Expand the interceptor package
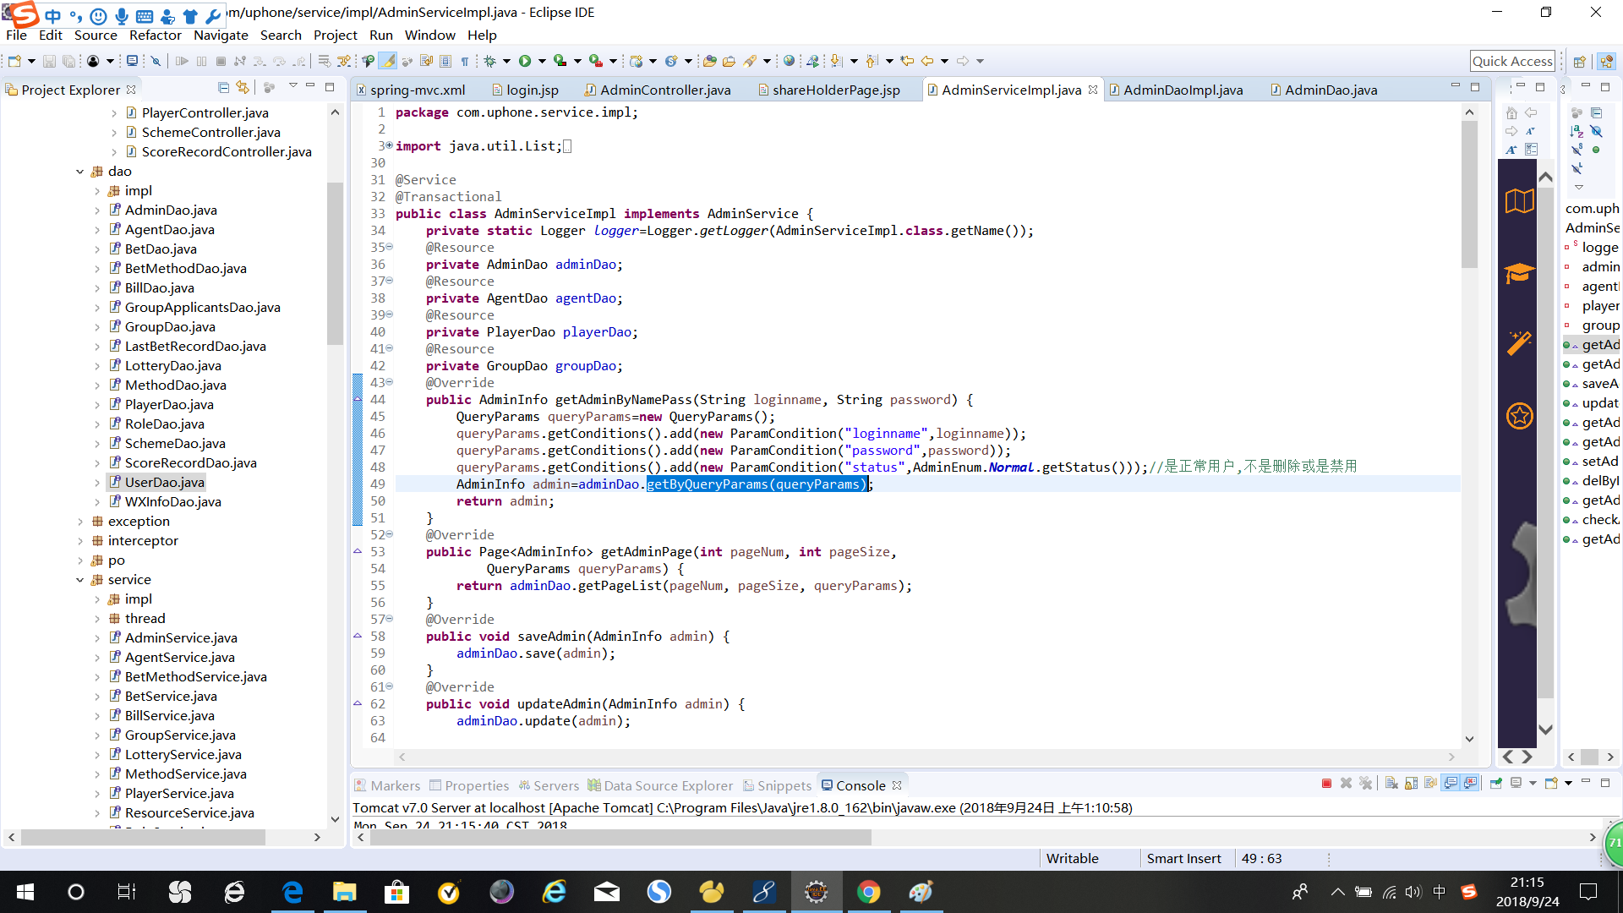The width and height of the screenshot is (1623, 913). click(x=79, y=541)
